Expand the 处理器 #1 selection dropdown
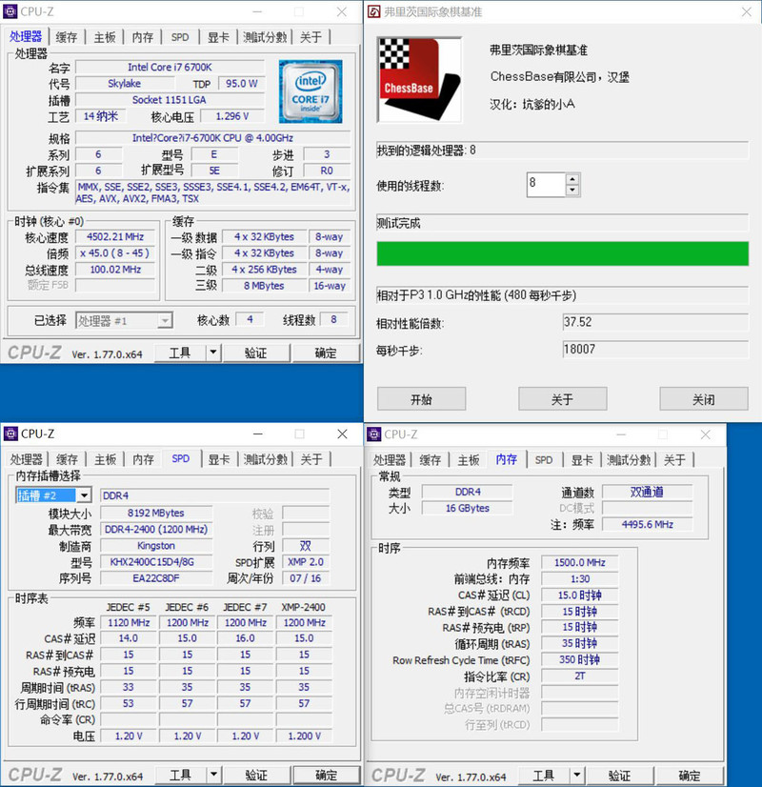Viewport: 762px width, 787px height. point(165,320)
